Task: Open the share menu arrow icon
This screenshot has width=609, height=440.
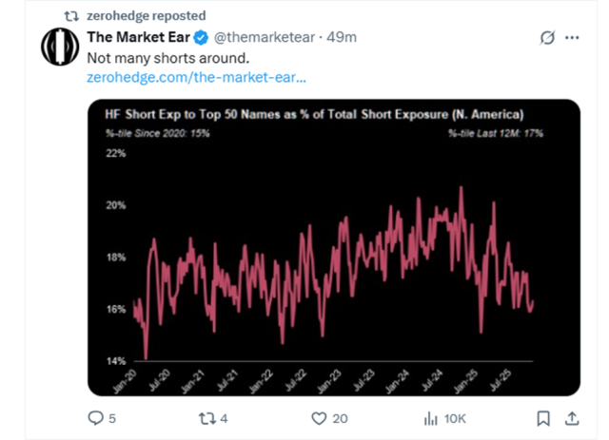Action: [571, 417]
